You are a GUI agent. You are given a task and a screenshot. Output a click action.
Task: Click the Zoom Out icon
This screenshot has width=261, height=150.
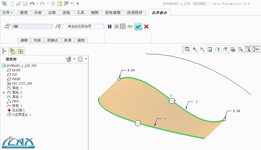coord(202,50)
